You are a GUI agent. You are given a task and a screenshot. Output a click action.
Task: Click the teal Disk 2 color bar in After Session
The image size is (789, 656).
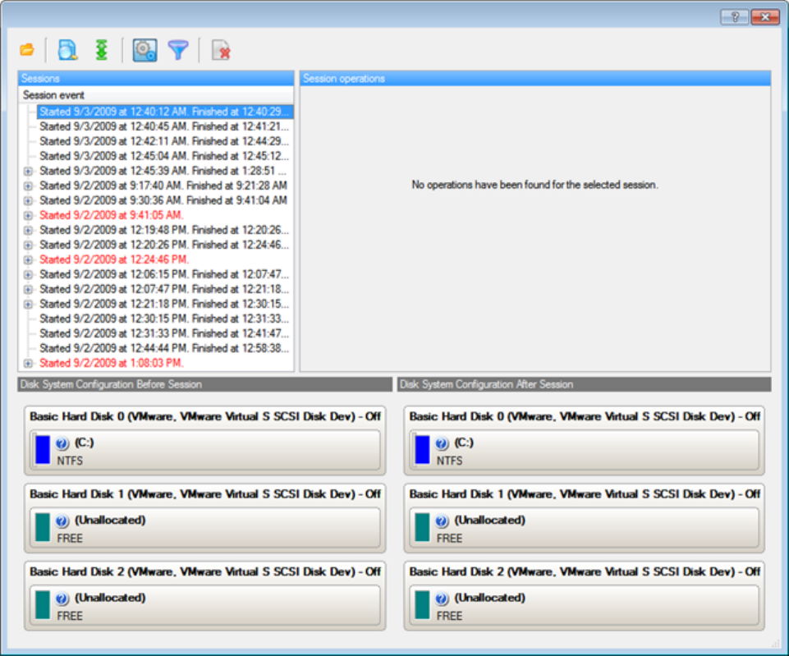422,605
